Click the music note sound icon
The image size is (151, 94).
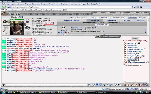[x=111, y=85]
